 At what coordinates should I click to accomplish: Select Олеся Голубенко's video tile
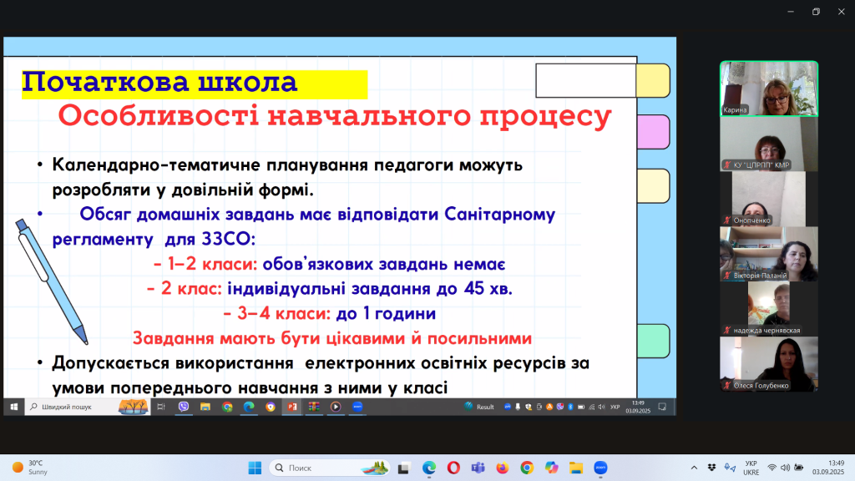coord(769,364)
